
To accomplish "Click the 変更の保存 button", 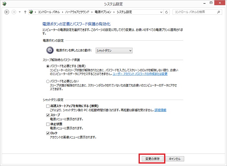I will coord(152,159).
